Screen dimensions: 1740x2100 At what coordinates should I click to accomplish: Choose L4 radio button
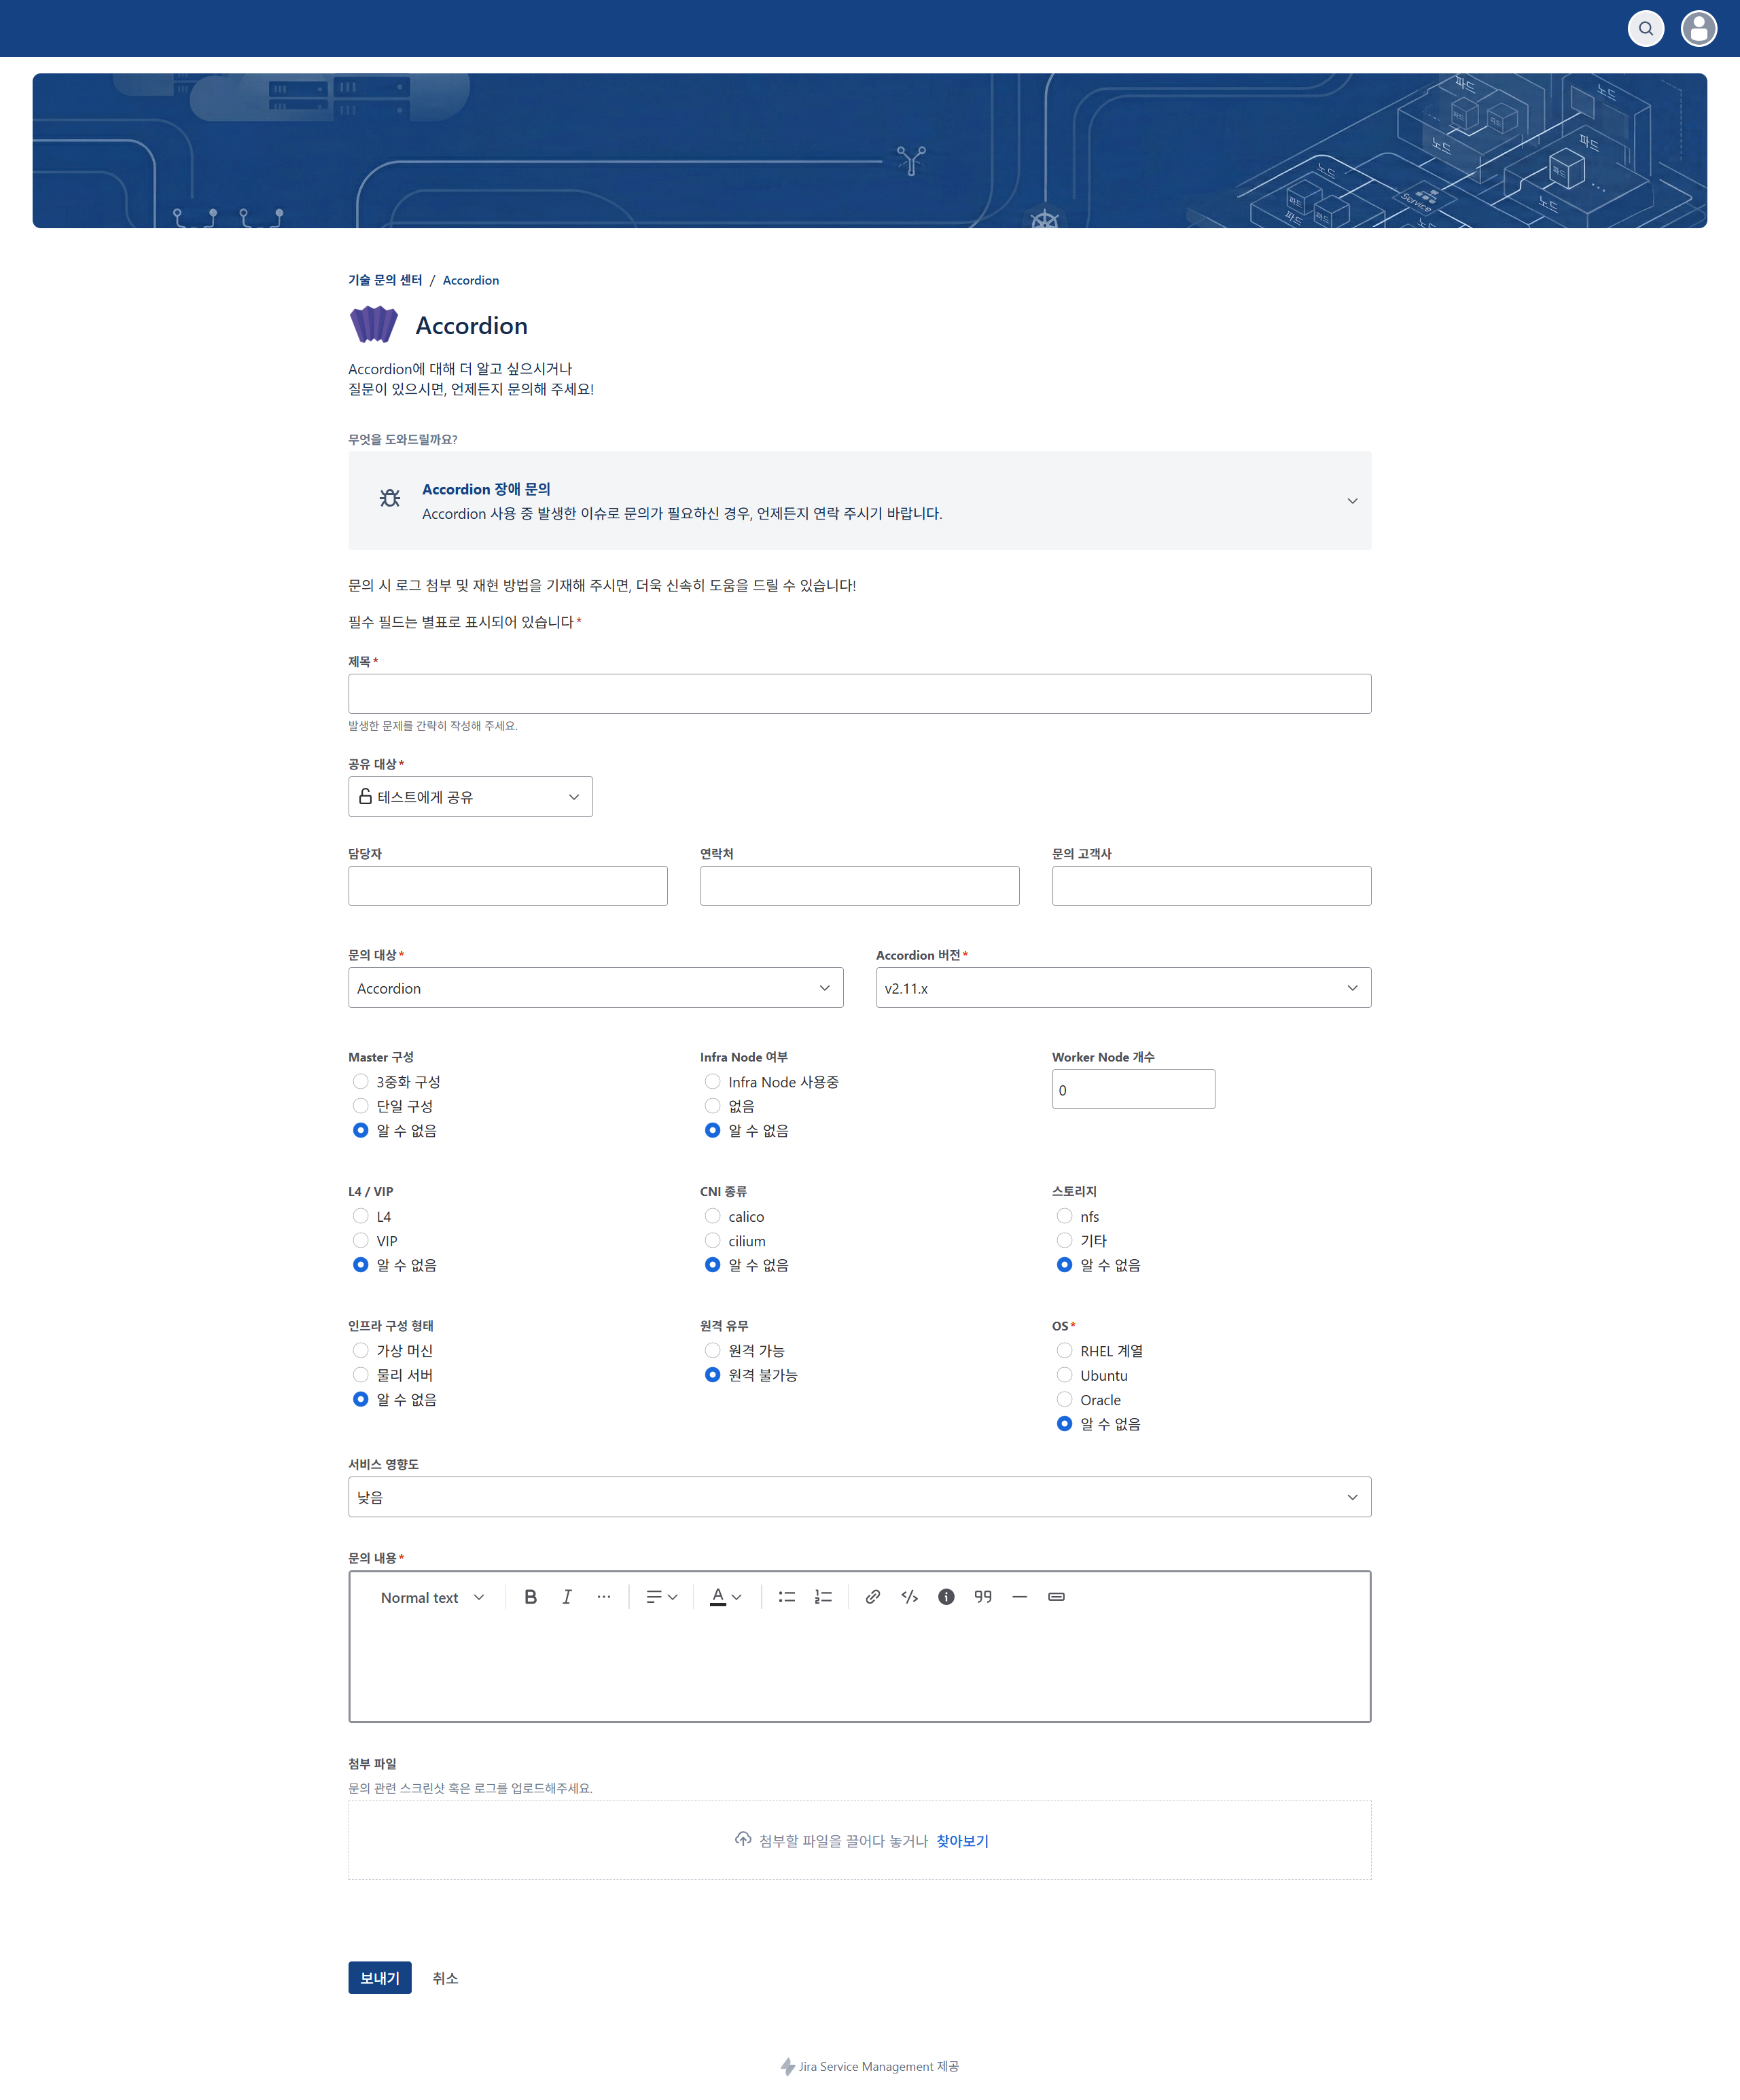360,1216
